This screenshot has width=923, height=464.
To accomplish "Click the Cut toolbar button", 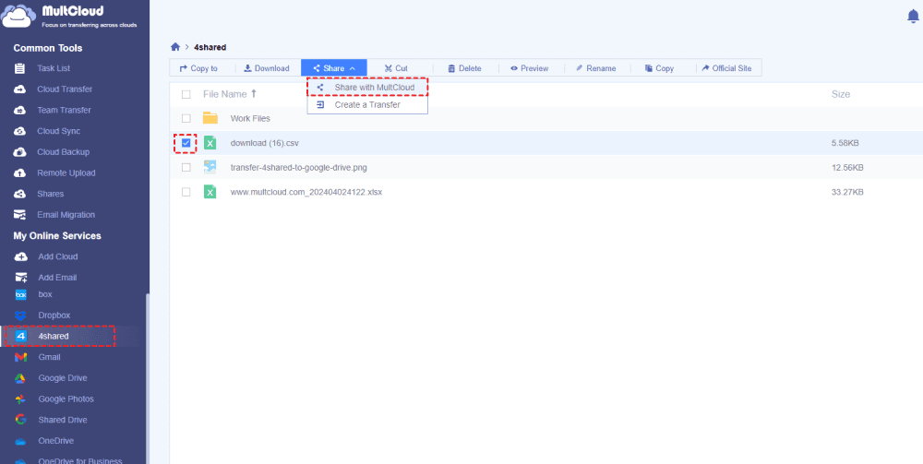I will click(396, 68).
